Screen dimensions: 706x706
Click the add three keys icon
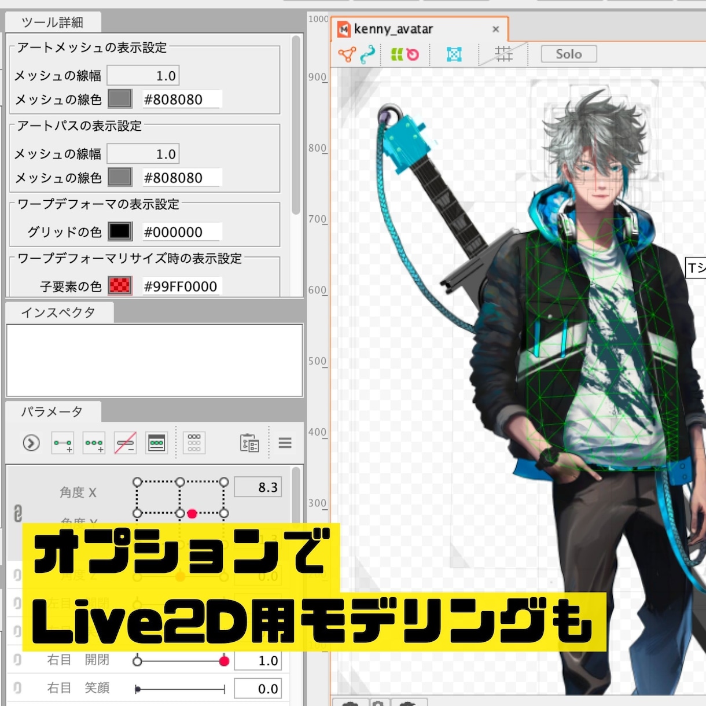[x=94, y=443]
